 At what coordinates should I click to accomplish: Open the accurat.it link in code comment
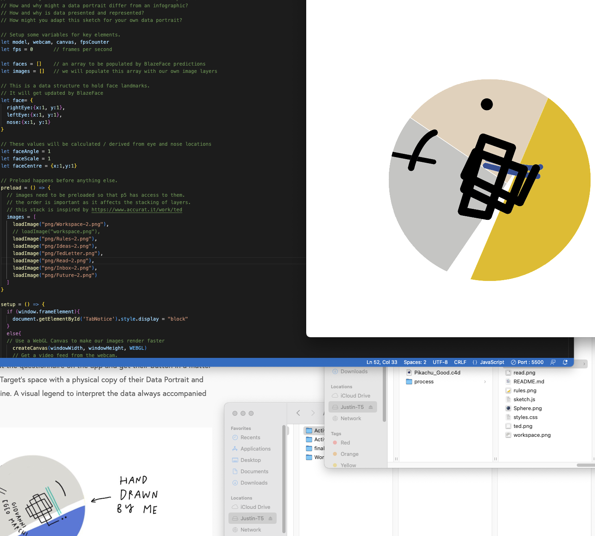point(136,210)
